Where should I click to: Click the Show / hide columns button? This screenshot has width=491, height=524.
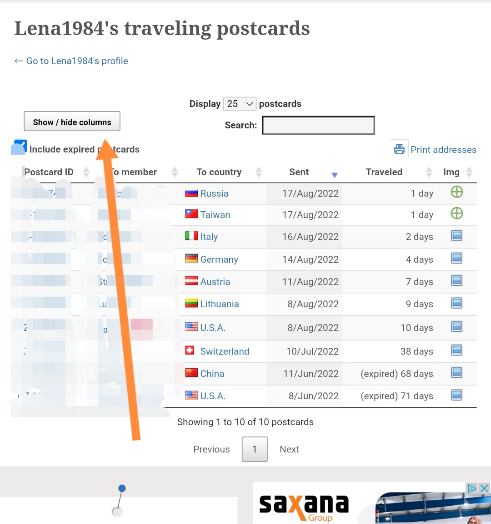click(x=72, y=122)
